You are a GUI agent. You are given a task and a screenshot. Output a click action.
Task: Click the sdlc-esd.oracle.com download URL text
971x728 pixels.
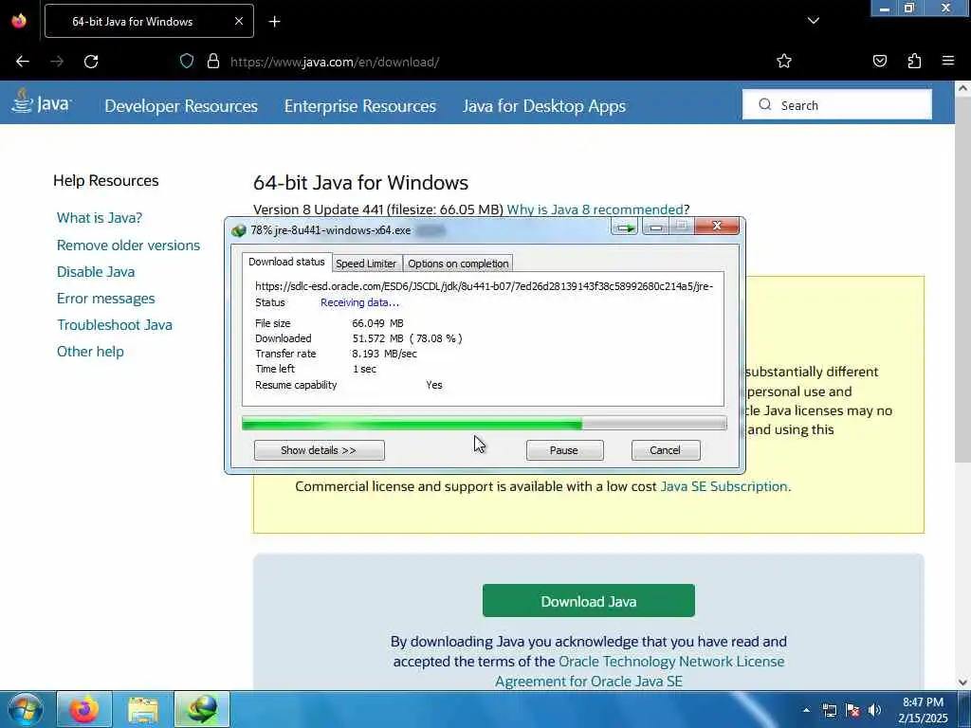[485, 286]
